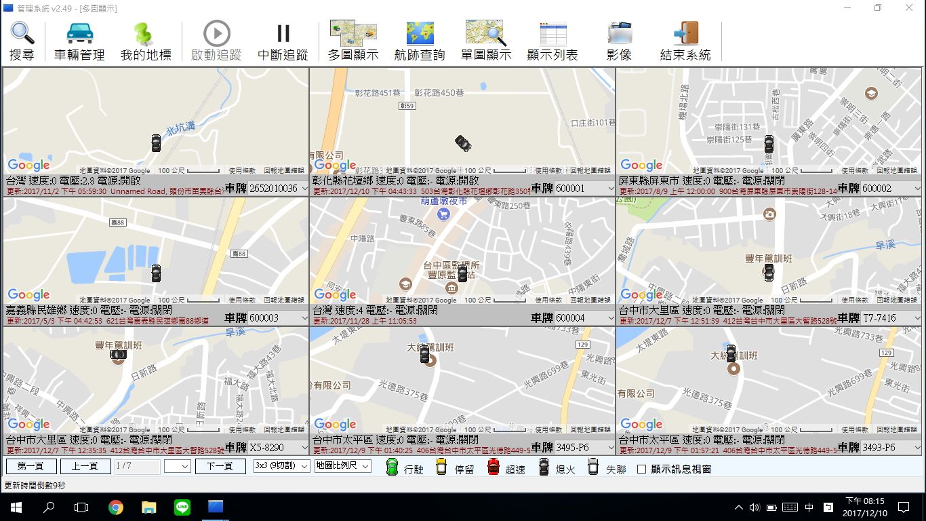Open 車輛管理 vehicle management
926x521 pixels.
pyautogui.click(x=79, y=34)
